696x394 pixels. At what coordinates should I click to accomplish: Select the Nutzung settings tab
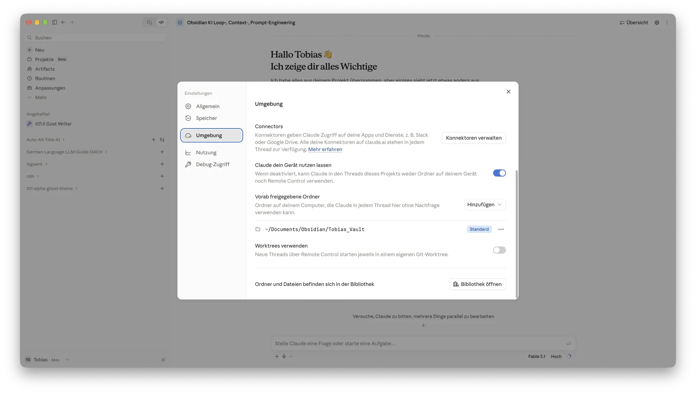pyautogui.click(x=212, y=153)
